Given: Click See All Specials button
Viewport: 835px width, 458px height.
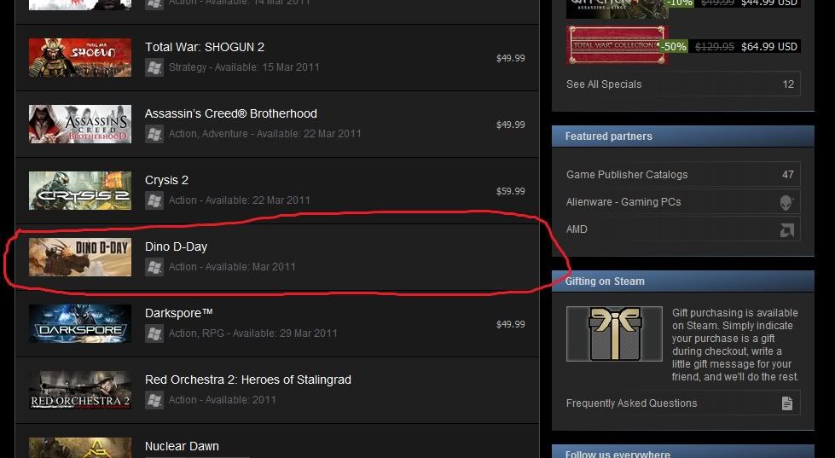Looking at the screenshot, I should [x=683, y=84].
